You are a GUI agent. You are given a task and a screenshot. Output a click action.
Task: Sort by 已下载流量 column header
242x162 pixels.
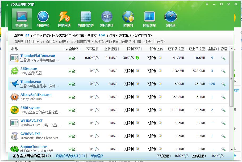[x=176, y=49]
